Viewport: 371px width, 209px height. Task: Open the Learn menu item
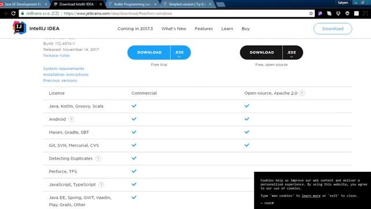(x=227, y=28)
